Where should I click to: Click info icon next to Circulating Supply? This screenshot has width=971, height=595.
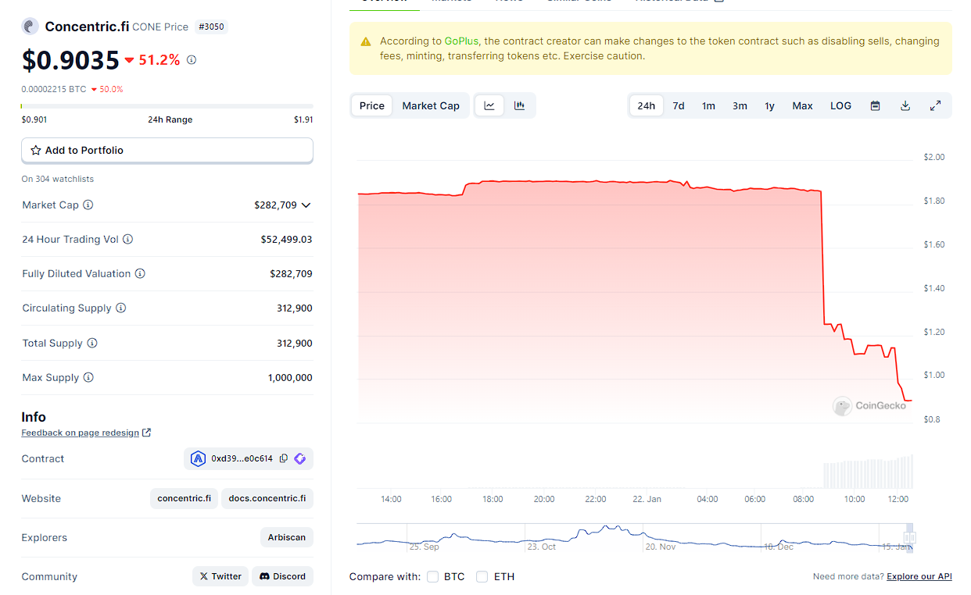click(x=121, y=308)
